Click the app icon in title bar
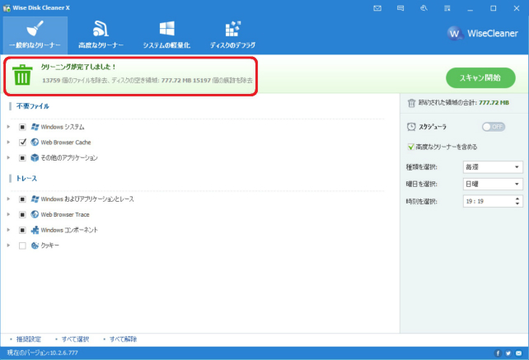Image resolution: width=529 pixels, height=360 pixels. (x=7, y=8)
